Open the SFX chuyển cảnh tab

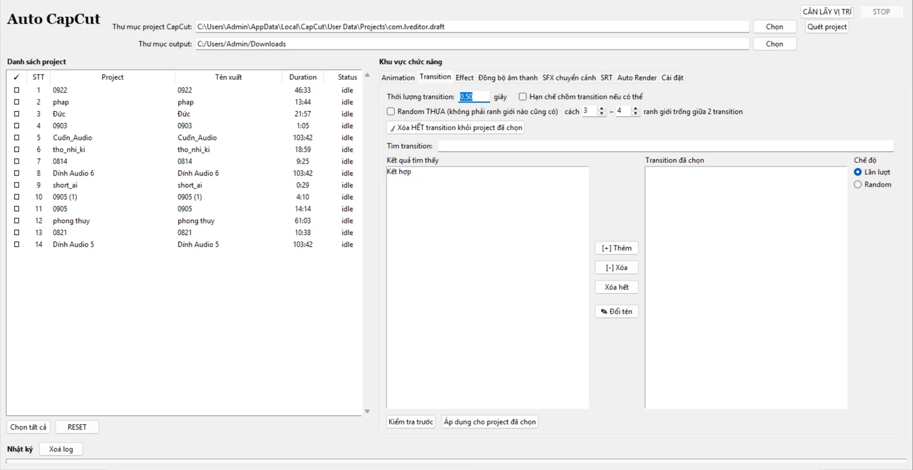coord(569,77)
